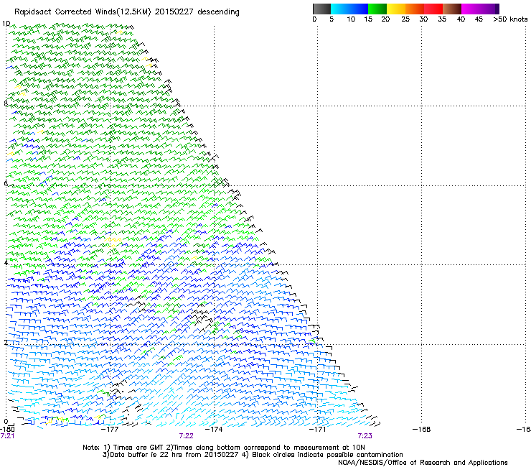Click note 3 'Data buffer is 22 hrs'
Screen dimensions: 531x467
coord(171,455)
